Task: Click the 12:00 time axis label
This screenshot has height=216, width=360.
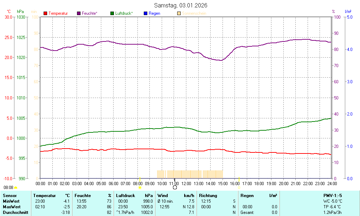Action: (x=186, y=183)
